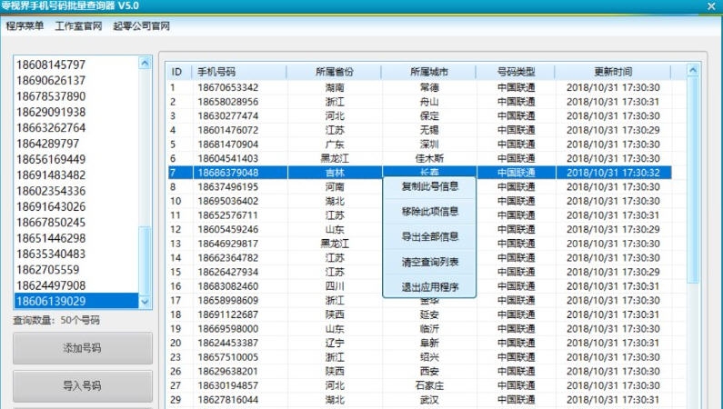Choose 清空查询列表 from context menu
This screenshot has width=723, height=409.
(430, 262)
